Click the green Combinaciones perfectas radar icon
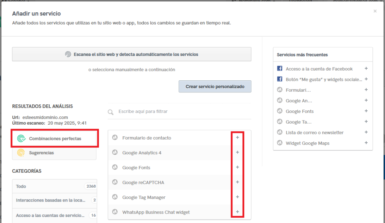385x223 pixels. 21,139
